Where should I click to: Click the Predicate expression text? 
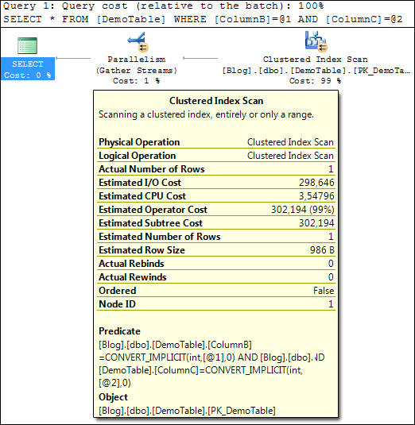[x=211, y=364]
